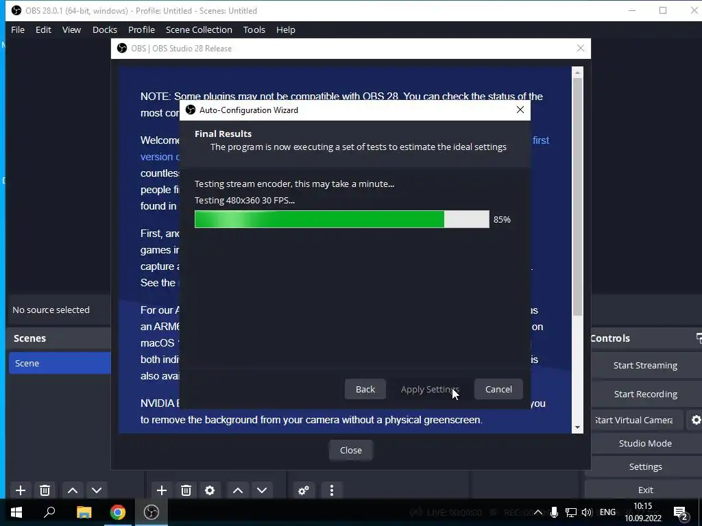Toggle Studio Mode
This screenshot has height=526, width=702.
(645, 443)
